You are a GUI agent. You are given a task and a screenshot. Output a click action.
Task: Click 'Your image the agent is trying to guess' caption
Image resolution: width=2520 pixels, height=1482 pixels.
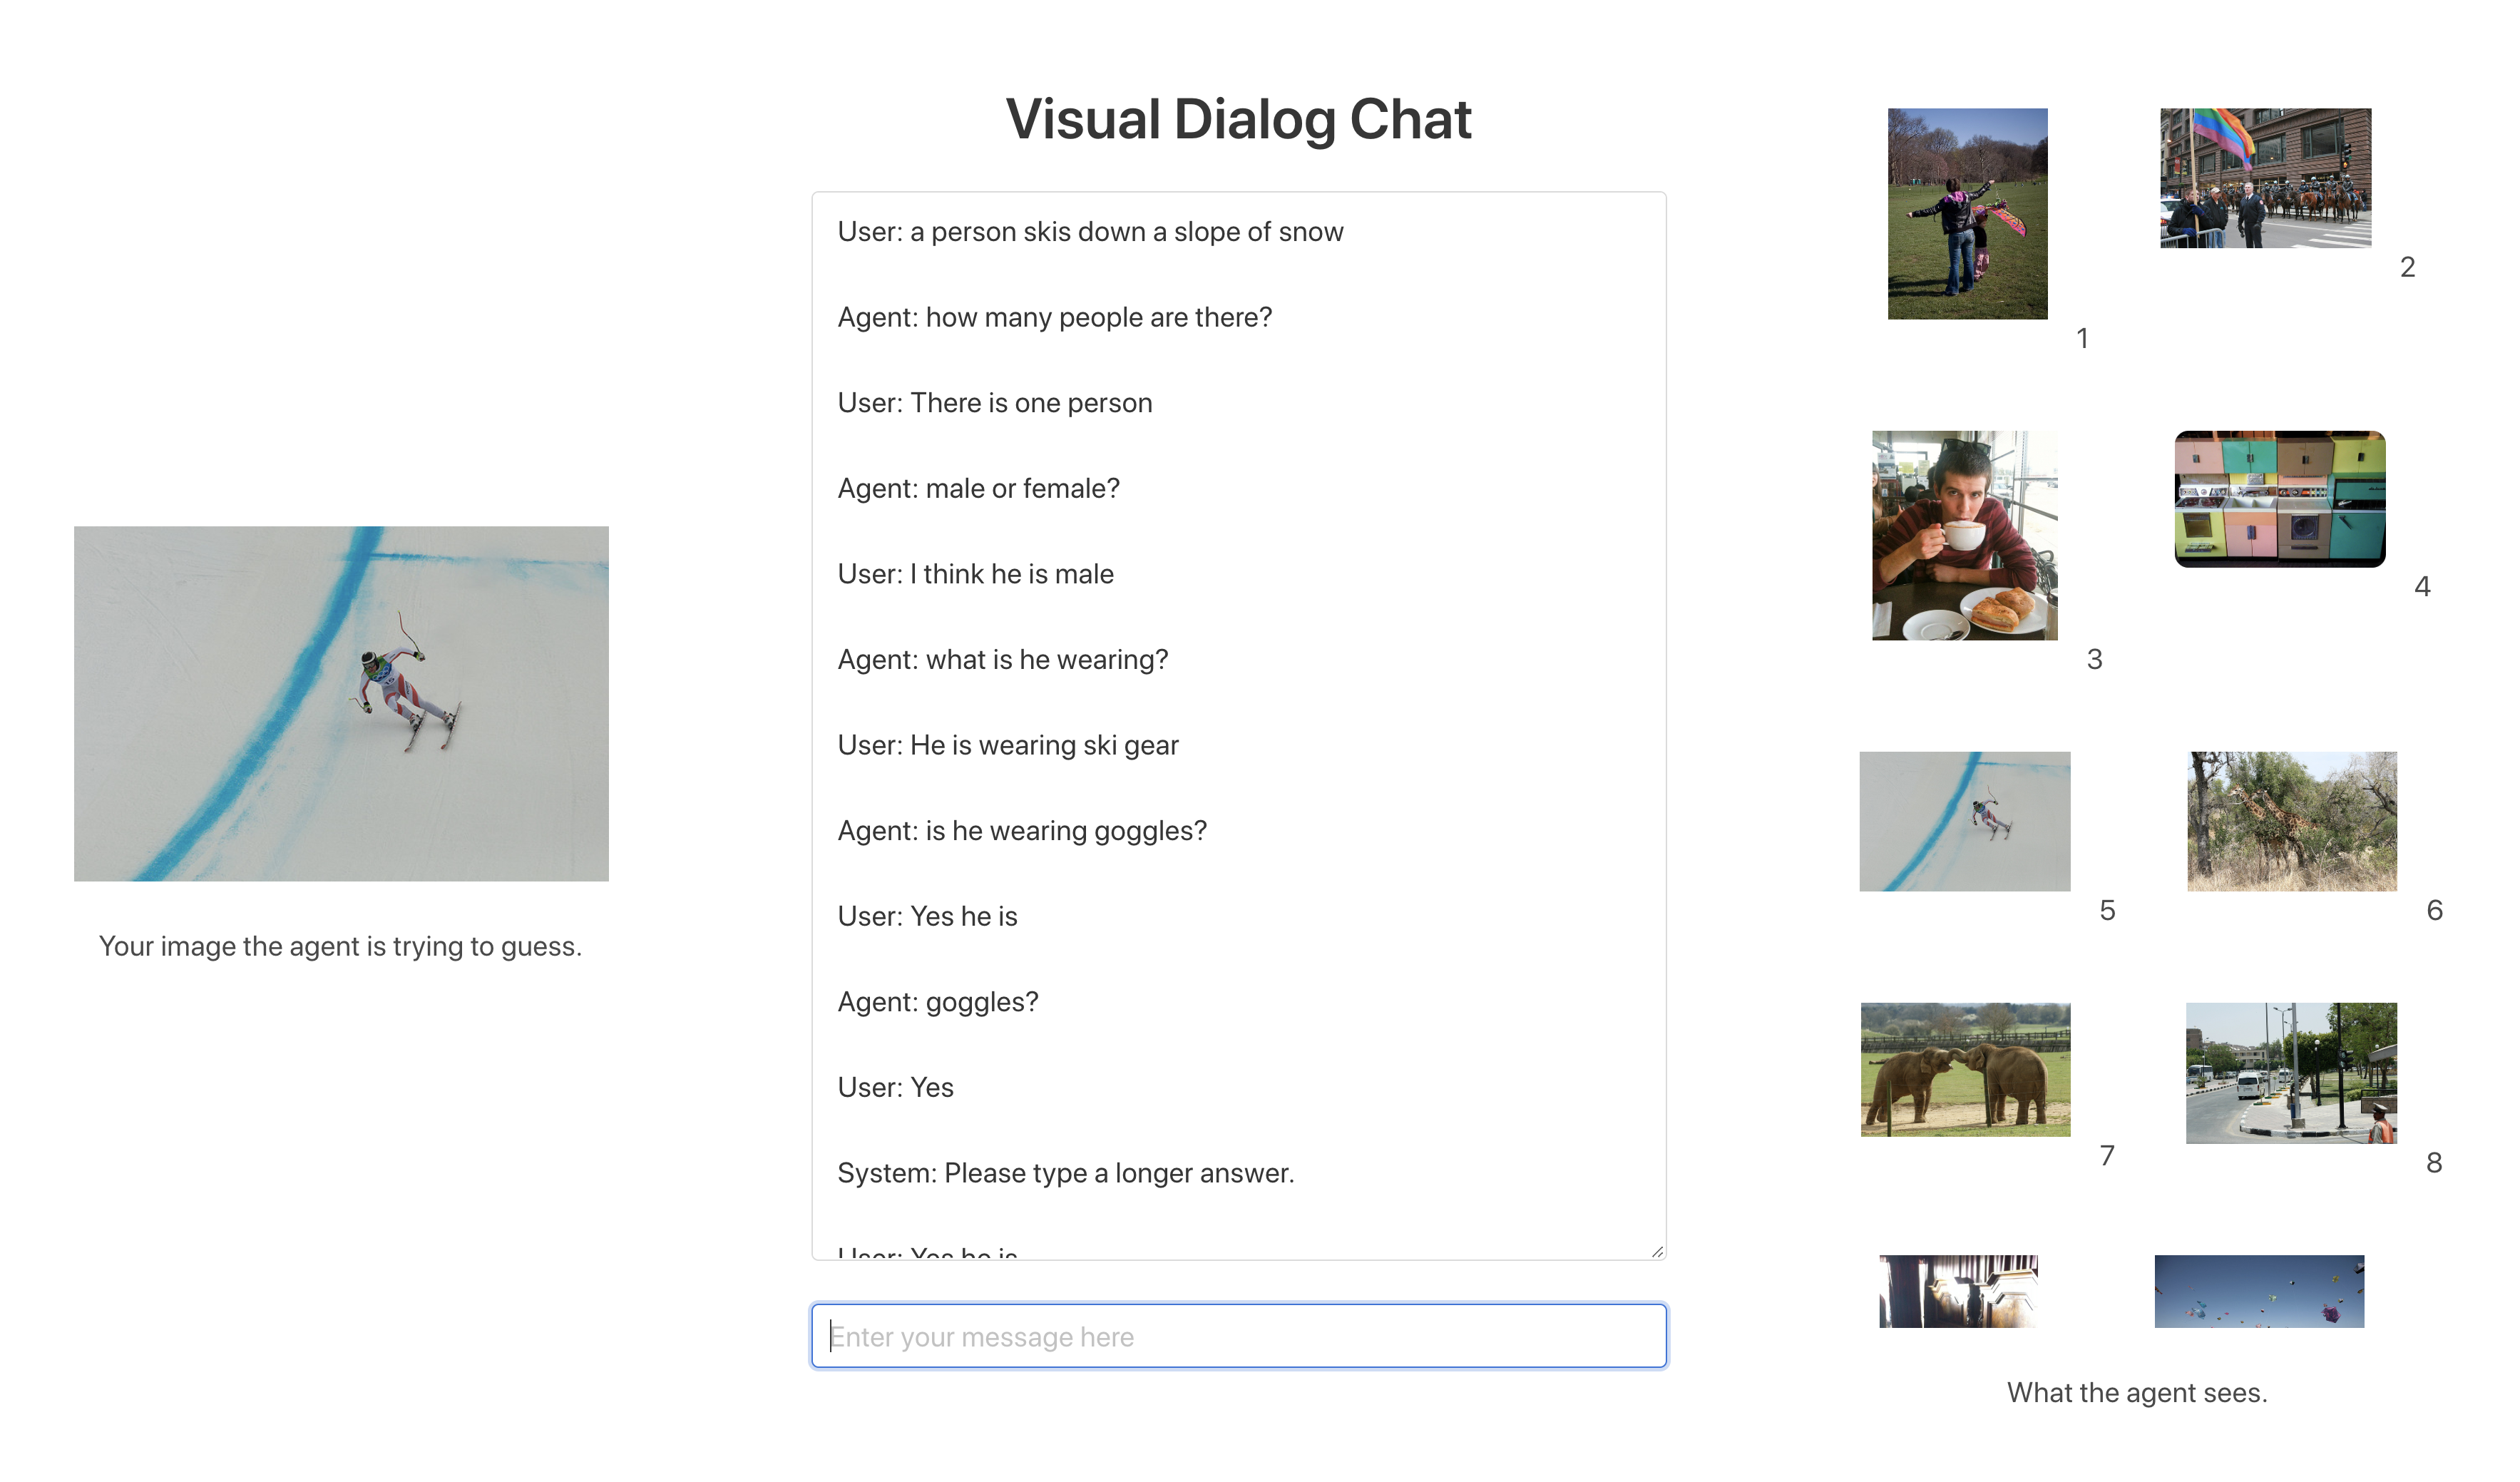(340, 946)
